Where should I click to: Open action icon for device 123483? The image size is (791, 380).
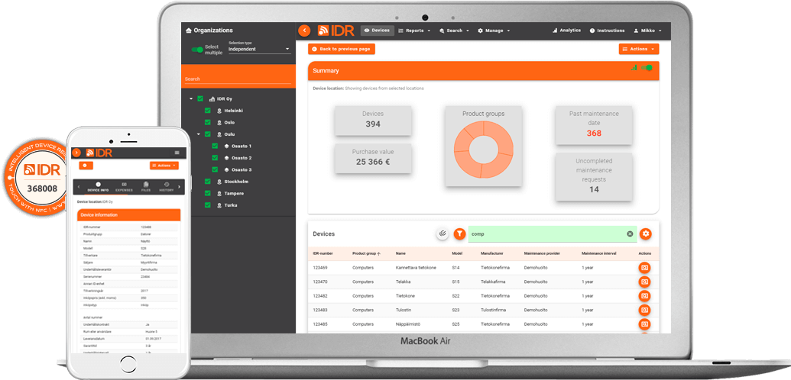(644, 310)
